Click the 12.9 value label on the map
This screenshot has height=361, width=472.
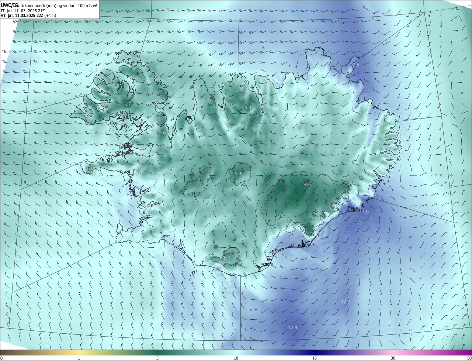pyautogui.click(x=292, y=327)
